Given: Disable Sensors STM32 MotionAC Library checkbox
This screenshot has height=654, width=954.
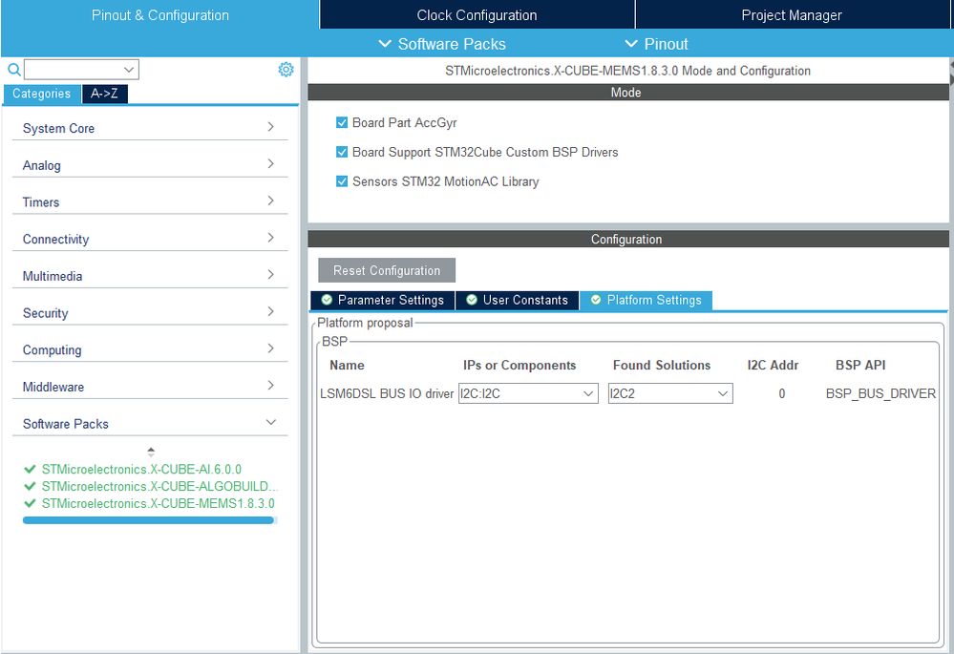Looking at the screenshot, I should pos(342,181).
